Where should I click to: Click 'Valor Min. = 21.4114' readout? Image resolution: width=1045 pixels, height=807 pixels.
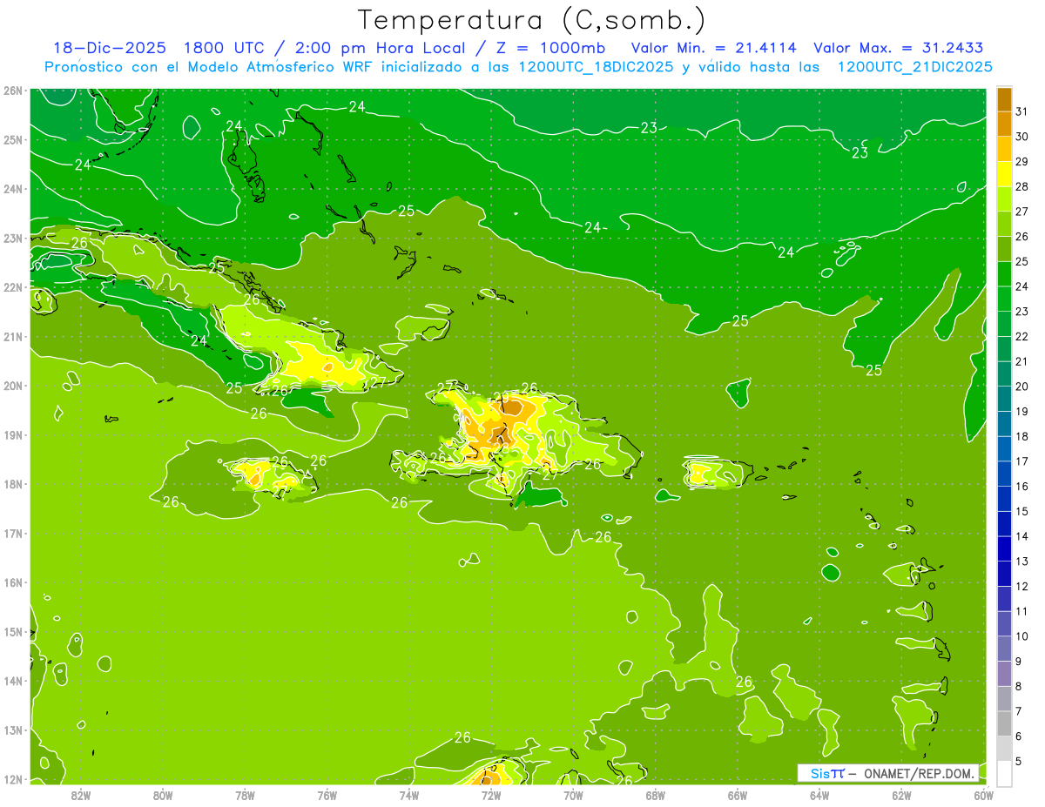point(713,48)
